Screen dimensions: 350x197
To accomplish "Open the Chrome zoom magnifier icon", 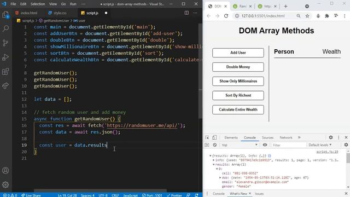I will click(299, 16).
